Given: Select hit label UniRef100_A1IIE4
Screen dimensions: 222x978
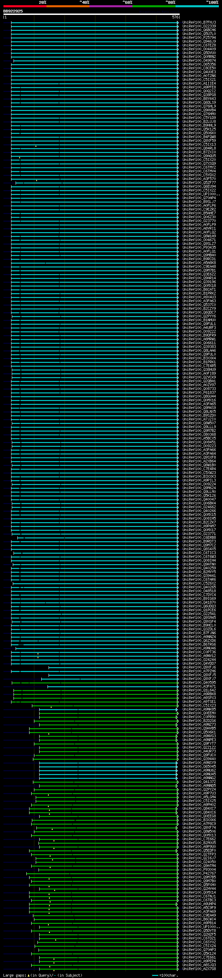Looking at the screenshot, I should click(199, 84).
